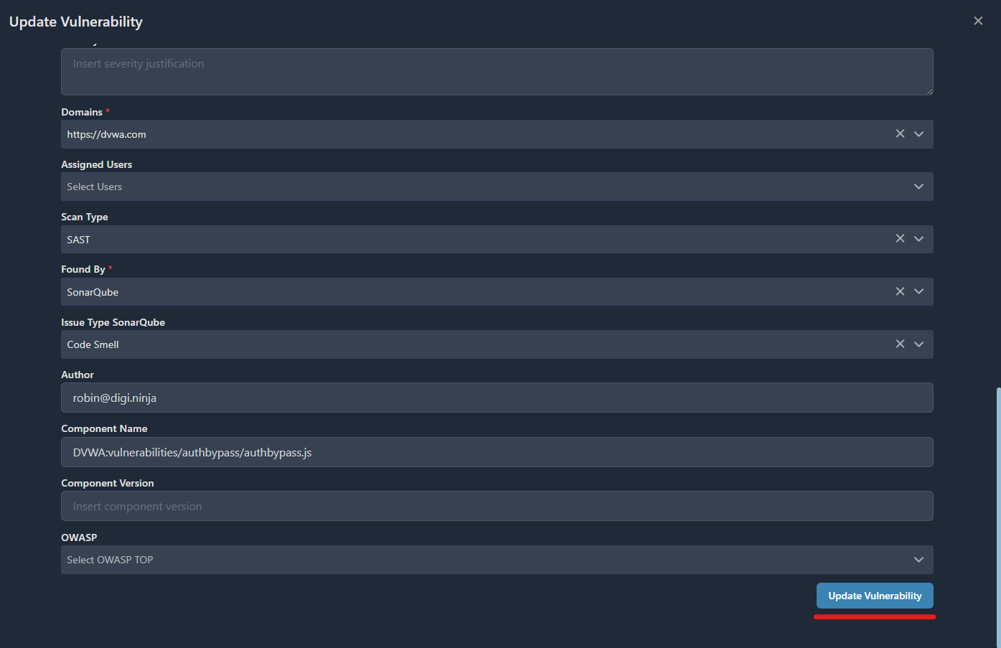Select the DVWA authbypass.js component text
1001x648 pixels.
click(192, 452)
